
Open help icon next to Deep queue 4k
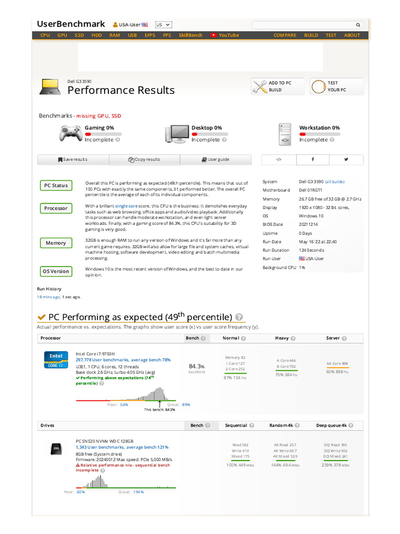tap(351, 426)
